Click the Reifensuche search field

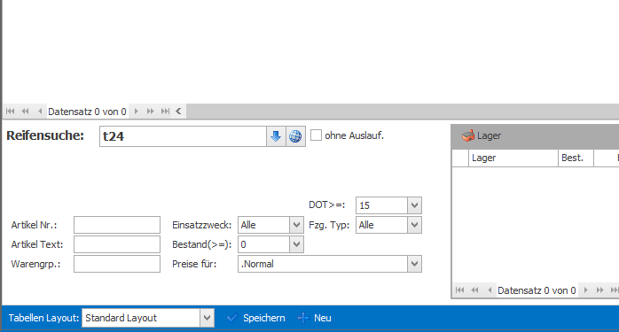coord(184,136)
